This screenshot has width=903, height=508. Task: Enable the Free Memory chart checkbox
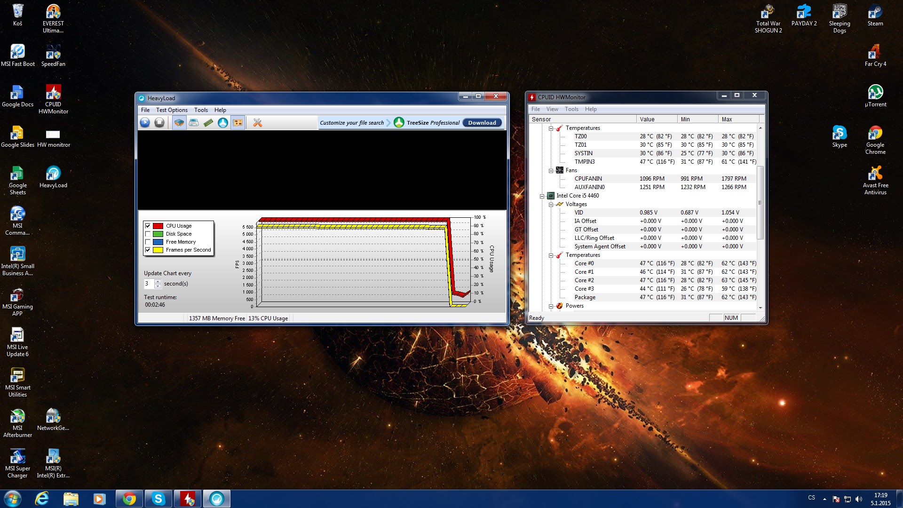tap(148, 242)
